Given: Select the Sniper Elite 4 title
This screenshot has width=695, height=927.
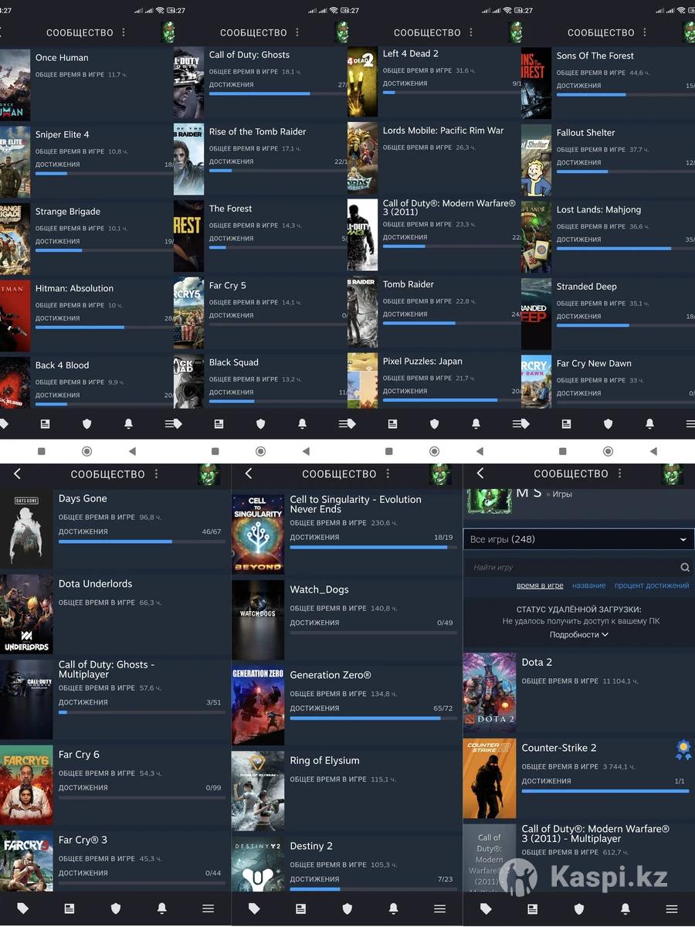Looking at the screenshot, I should pyautogui.click(x=62, y=134).
